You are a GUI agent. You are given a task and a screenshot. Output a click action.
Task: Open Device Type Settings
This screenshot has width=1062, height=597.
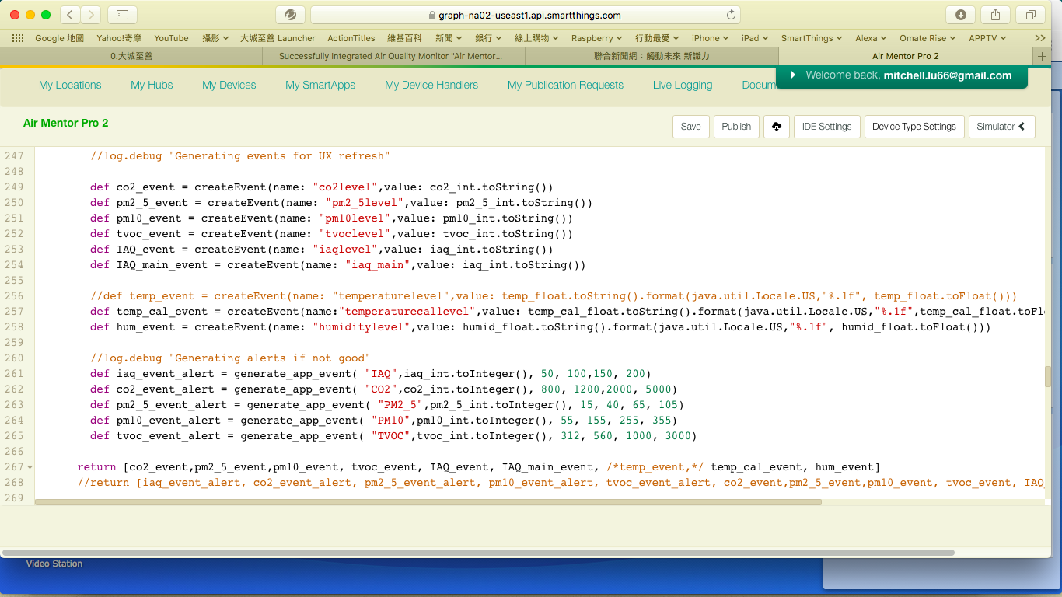pos(914,127)
